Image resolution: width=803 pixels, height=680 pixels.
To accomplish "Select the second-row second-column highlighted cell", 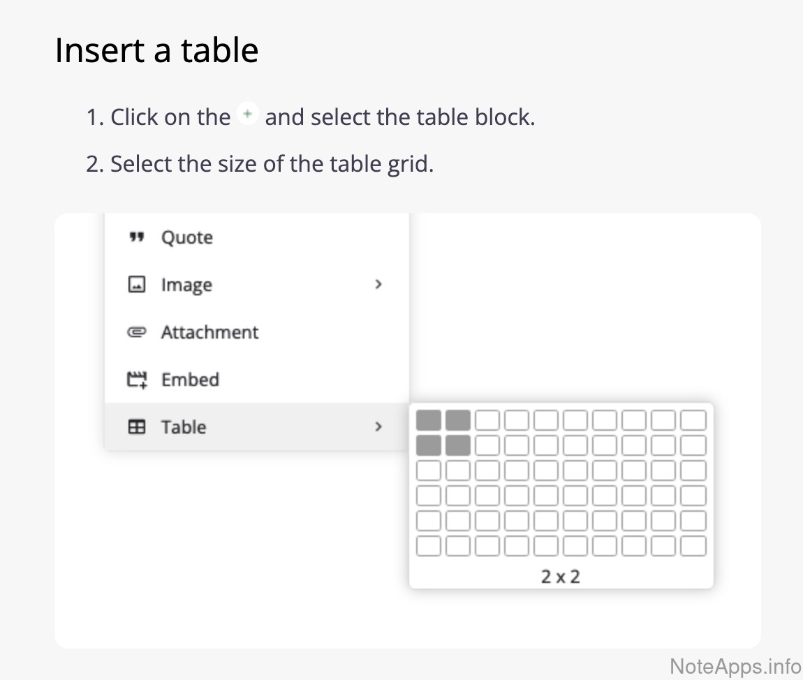I will click(458, 445).
